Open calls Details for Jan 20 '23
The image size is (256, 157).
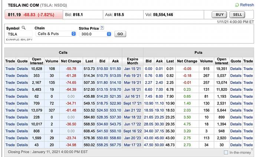[x=22, y=138]
